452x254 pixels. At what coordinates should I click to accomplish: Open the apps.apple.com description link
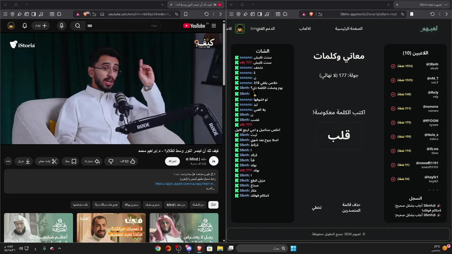(185, 184)
